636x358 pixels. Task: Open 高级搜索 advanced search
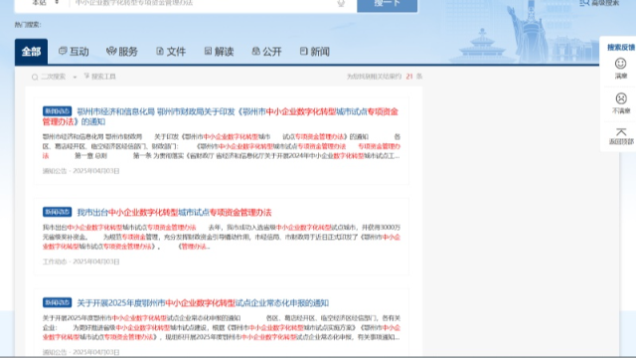(x=599, y=3)
